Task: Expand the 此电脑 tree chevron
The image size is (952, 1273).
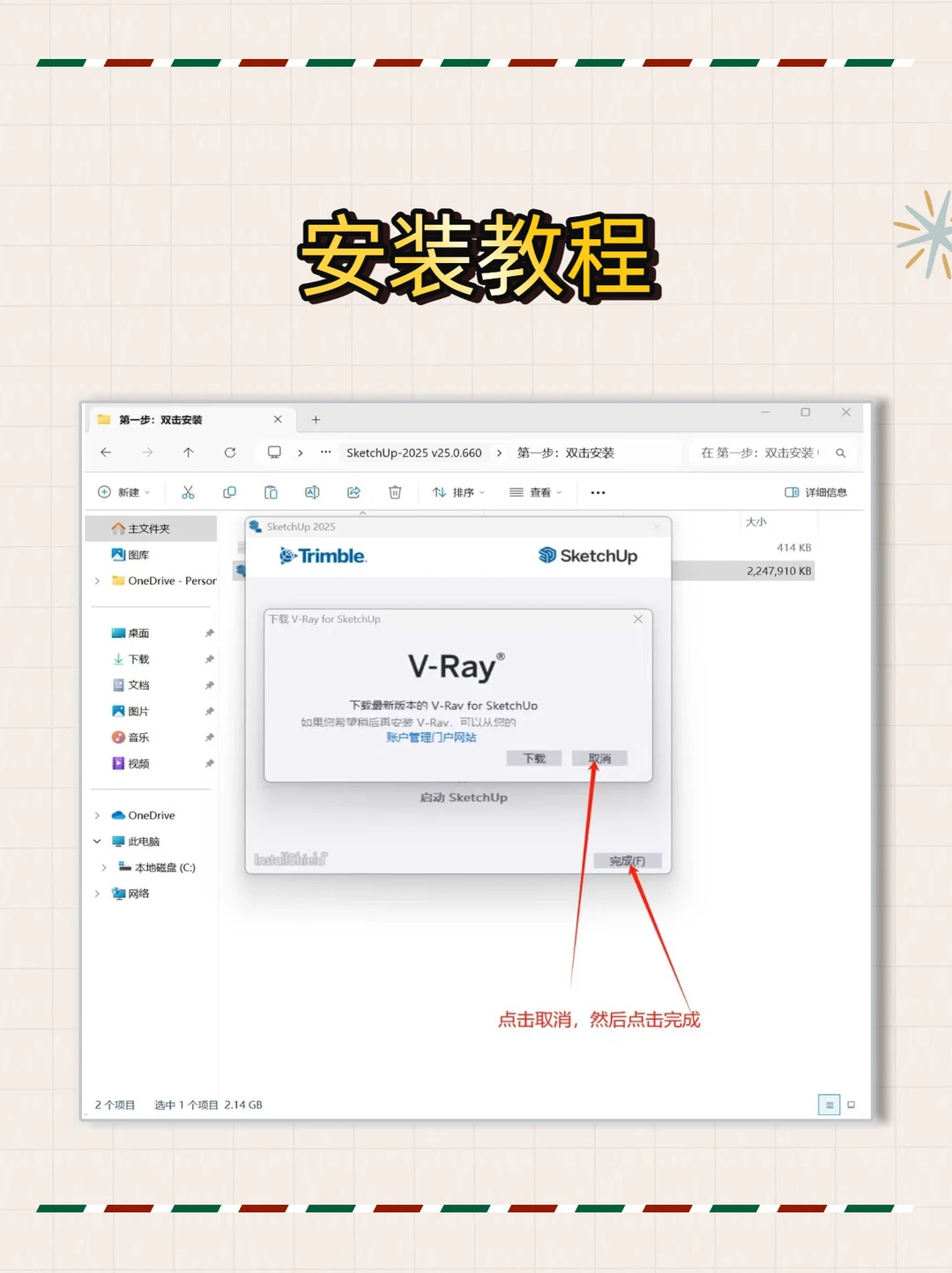Action: (97, 841)
